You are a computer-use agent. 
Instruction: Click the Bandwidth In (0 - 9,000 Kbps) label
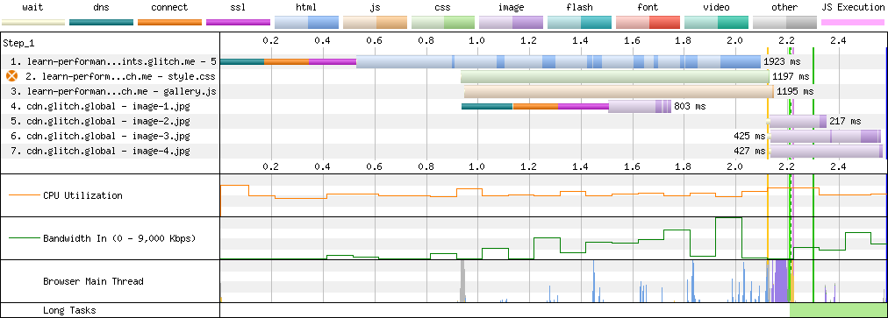(x=119, y=238)
